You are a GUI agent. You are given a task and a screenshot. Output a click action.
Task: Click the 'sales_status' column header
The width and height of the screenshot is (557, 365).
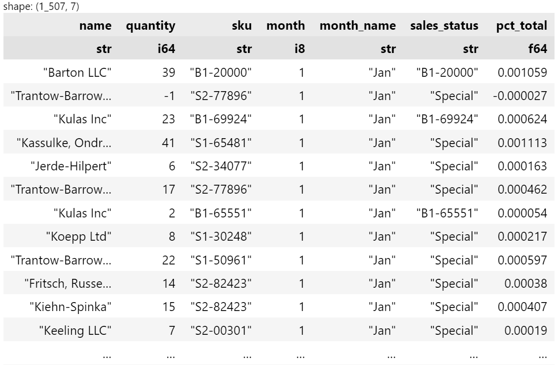pos(444,26)
